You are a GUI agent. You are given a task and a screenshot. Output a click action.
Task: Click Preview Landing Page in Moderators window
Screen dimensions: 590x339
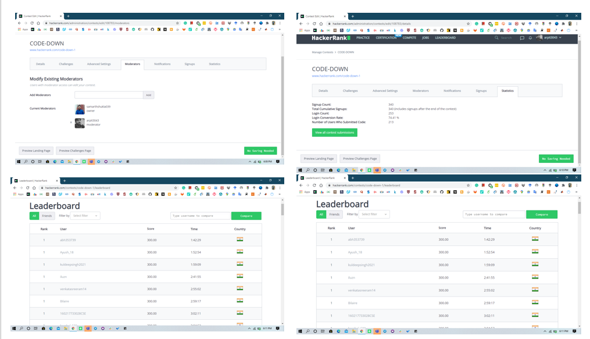(36, 151)
